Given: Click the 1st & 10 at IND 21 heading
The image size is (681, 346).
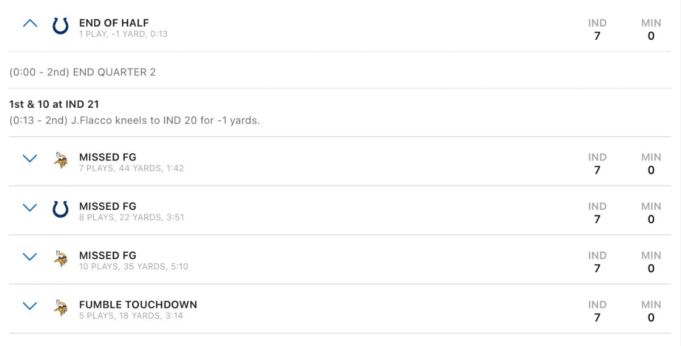Looking at the screenshot, I should pyautogui.click(x=54, y=104).
